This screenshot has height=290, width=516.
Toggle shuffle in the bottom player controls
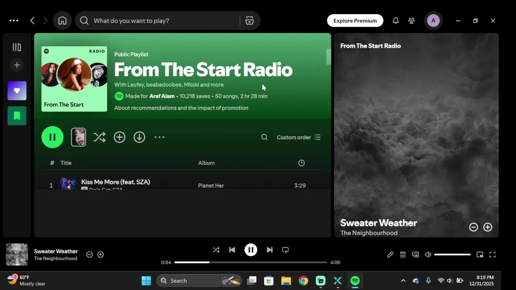[216, 250]
